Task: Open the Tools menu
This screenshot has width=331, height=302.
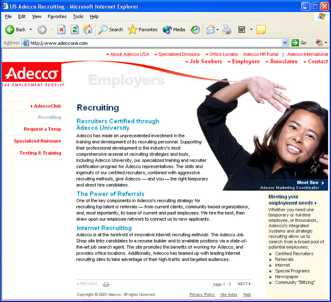Action: 78,16
